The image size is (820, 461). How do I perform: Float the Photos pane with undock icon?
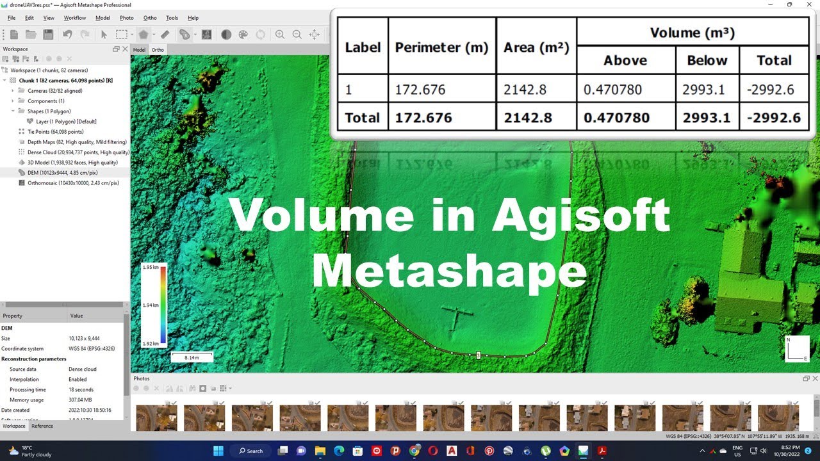pos(806,378)
